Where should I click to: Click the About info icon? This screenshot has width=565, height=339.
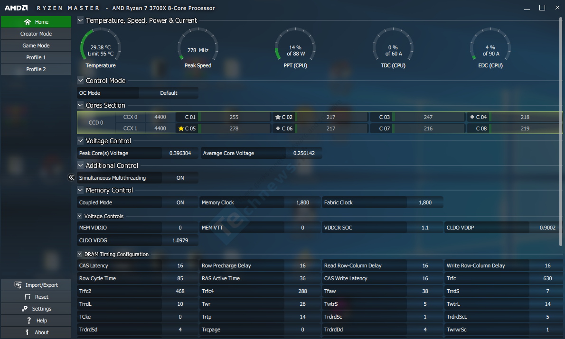pyautogui.click(x=27, y=332)
